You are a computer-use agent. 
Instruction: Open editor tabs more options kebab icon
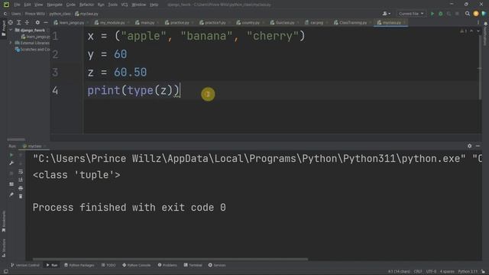coord(478,22)
